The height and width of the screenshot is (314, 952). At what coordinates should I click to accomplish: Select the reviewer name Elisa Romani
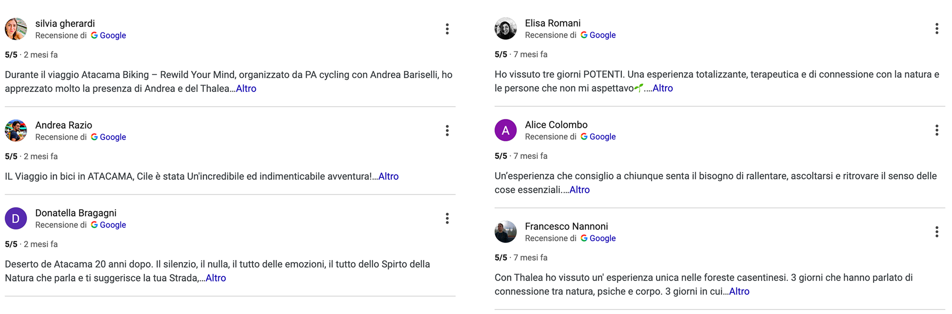[x=553, y=22]
